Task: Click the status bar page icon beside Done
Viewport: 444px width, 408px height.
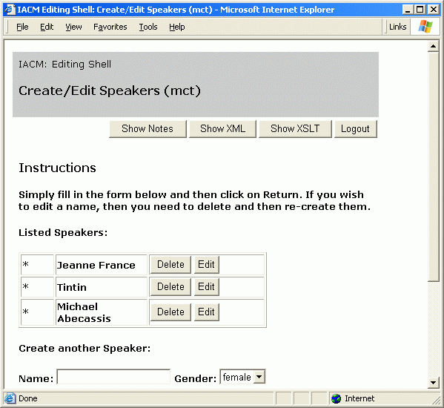Action: [10, 398]
